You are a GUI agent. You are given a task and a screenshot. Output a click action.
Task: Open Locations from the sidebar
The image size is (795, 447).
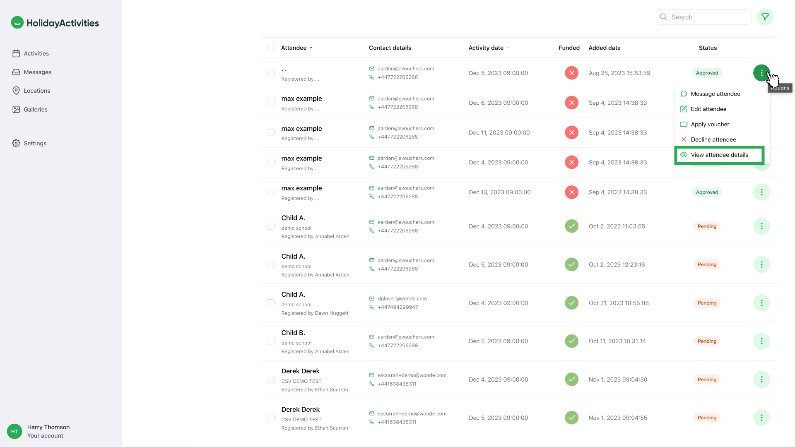point(36,91)
